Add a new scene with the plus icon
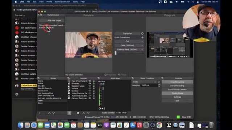The width and height of the screenshot is (232, 130). [x=39, y=113]
